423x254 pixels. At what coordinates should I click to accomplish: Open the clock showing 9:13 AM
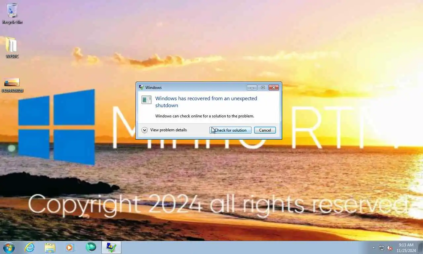click(406, 248)
